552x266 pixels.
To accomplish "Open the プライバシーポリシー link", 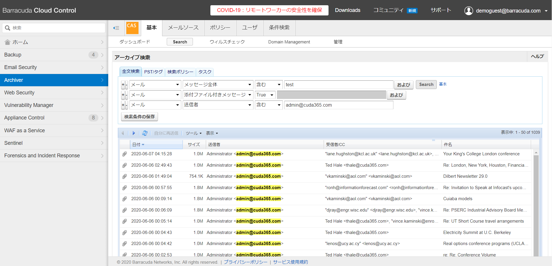I will point(246,262).
